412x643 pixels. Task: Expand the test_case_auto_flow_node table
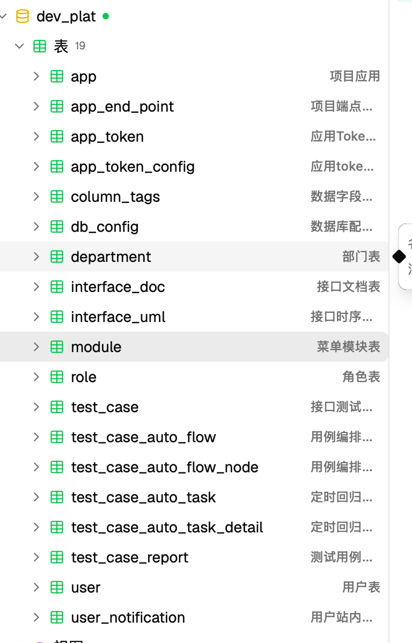click(x=36, y=467)
